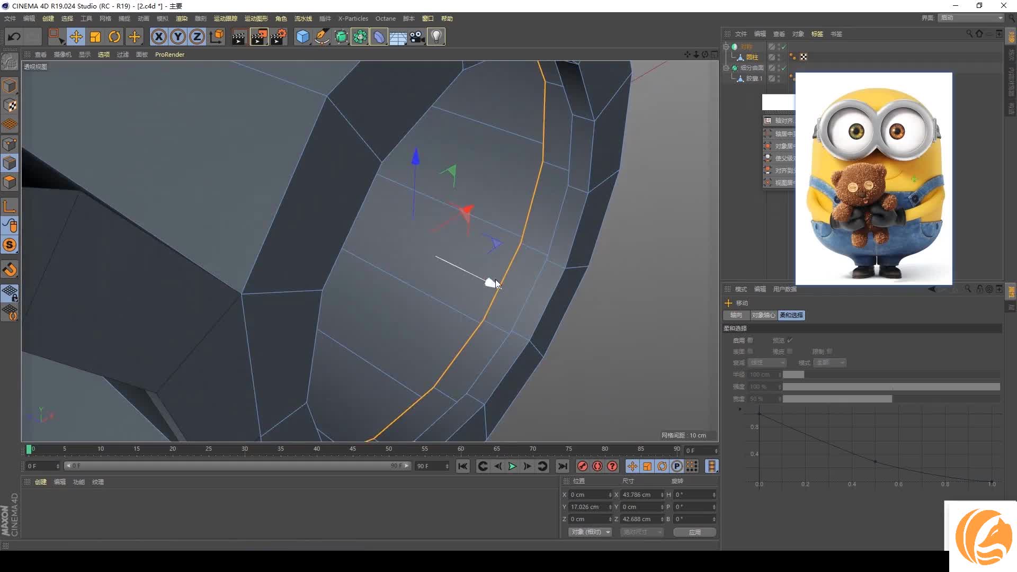Toggle the X axis lock
The width and height of the screenshot is (1017, 572).
pyautogui.click(x=158, y=37)
